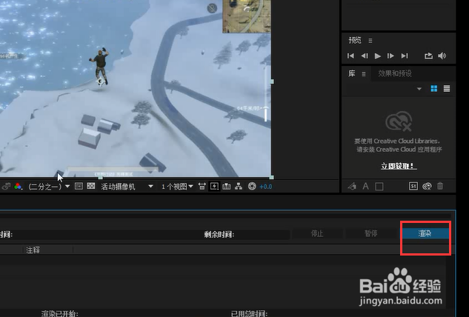Step forward one frame in Preview
Screen dimensions: 469x317
point(390,56)
